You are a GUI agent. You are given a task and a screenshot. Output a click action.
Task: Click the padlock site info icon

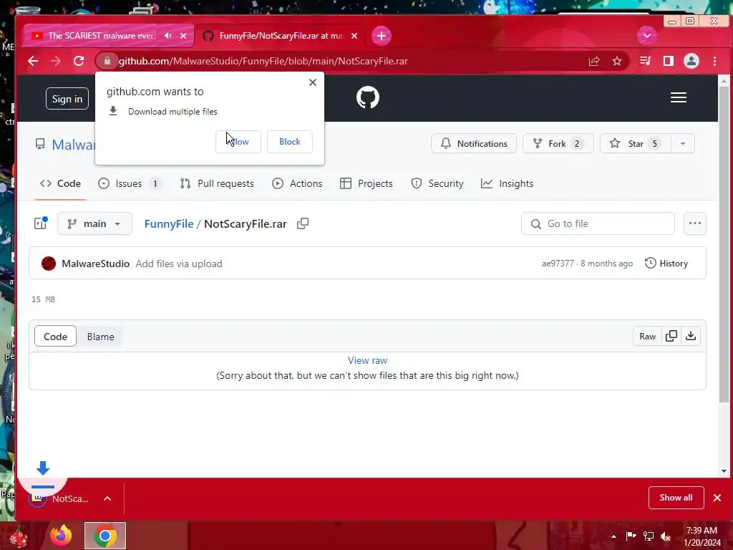click(x=107, y=61)
